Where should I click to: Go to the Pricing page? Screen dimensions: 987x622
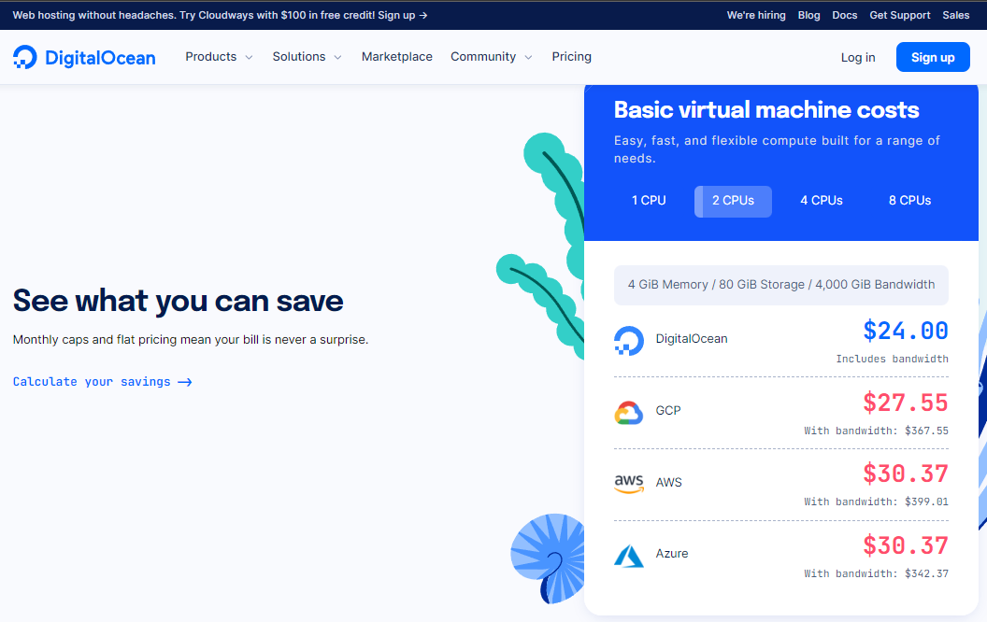point(572,57)
